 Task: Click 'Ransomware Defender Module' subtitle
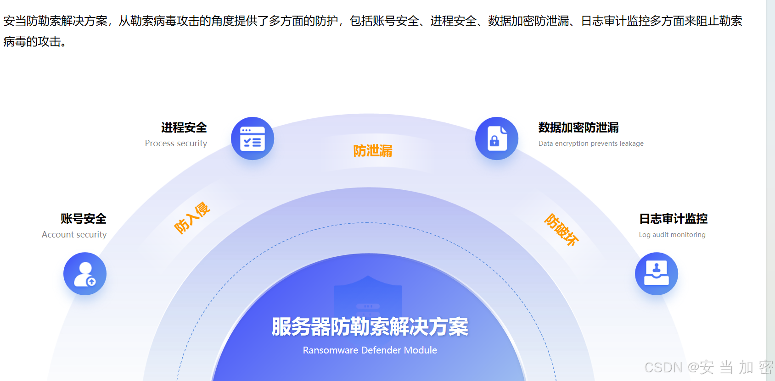pyautogui.click(x=370, y=350)
